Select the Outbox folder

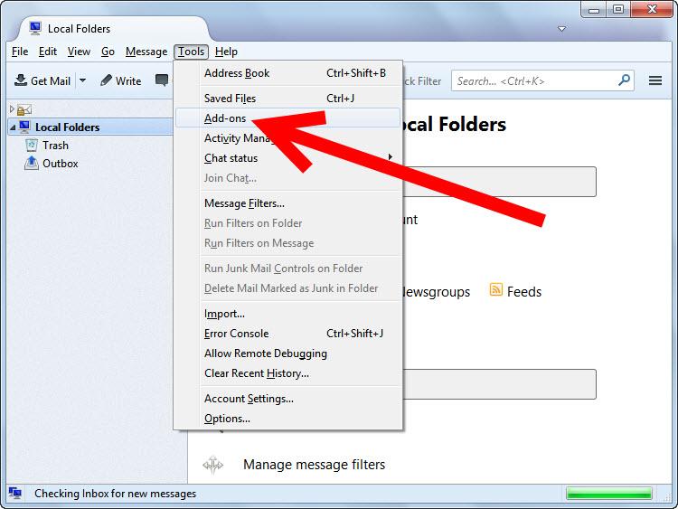click(x=60, y=164)
